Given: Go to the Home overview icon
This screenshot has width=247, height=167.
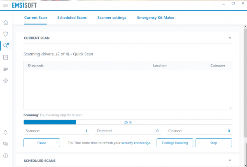Looking at the screenshot, I should (x=5, y=23).
